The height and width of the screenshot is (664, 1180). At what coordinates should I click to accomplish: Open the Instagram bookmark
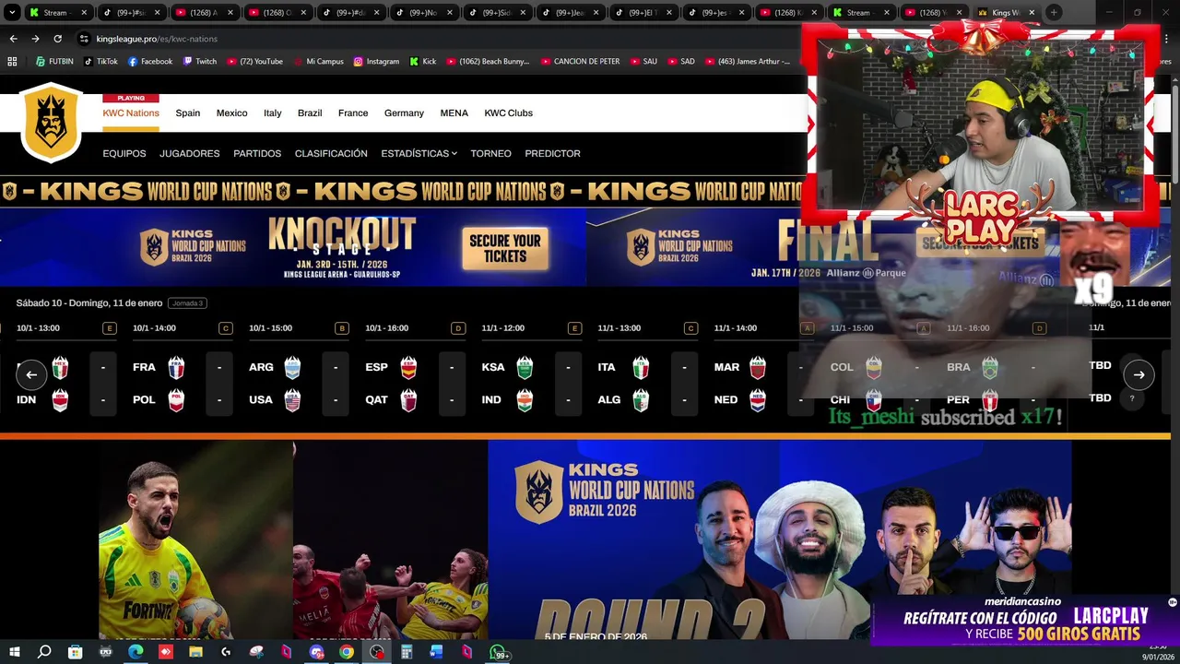(x=376, y=62)
